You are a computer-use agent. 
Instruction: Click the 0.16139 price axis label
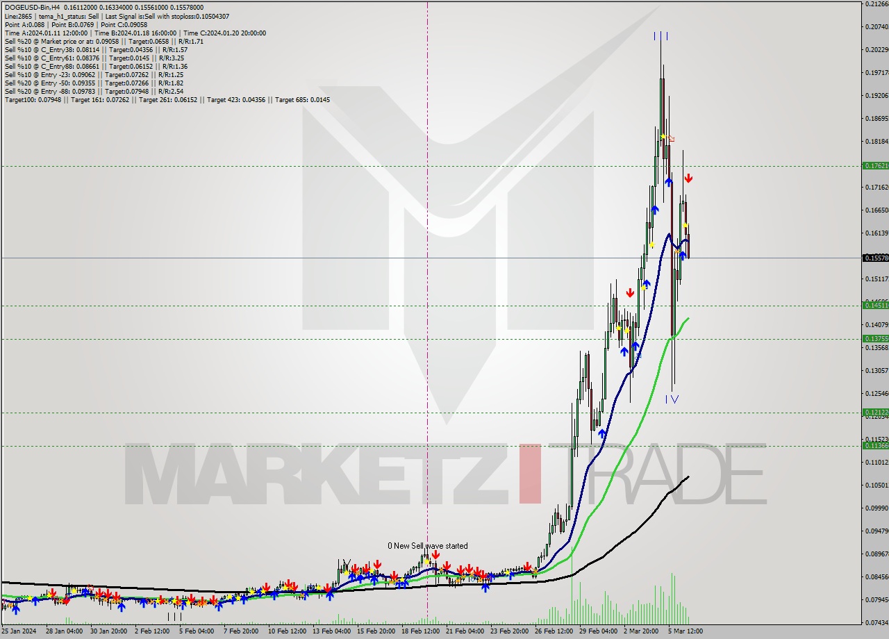(x=876, y=233)
